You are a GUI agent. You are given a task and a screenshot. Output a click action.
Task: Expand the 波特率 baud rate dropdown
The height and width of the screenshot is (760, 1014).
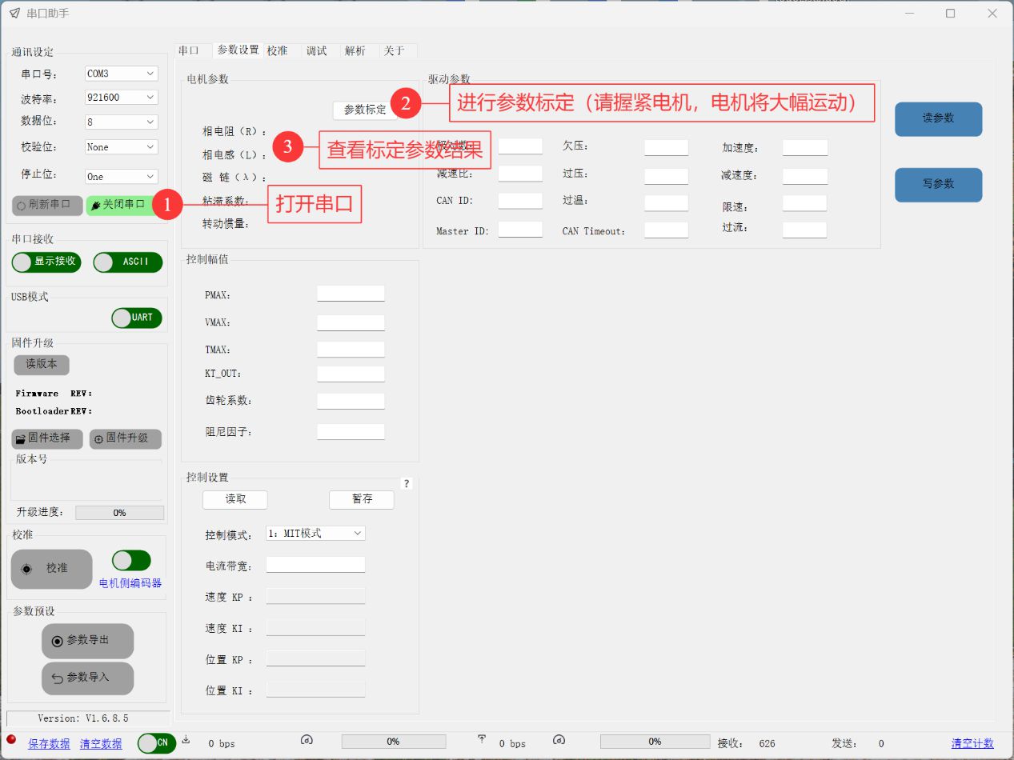121,98
